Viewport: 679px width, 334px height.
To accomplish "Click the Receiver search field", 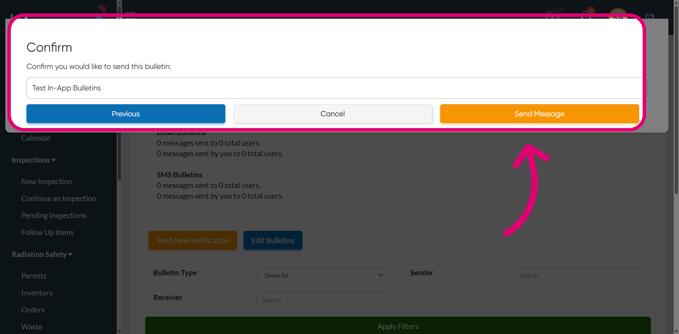I will click(321, 300).
